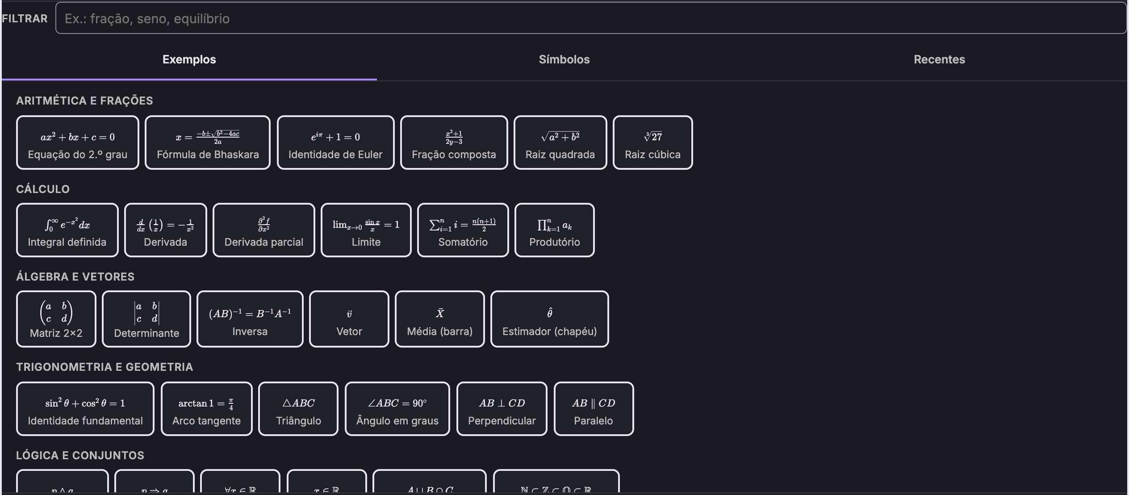The height and width of the screenshot is (495, 1129).
Task: Insert the Ângulo em graus example
Action: tap(397, 409)
